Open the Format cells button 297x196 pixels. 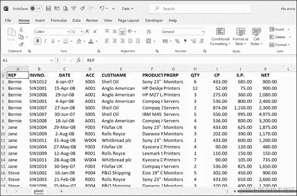(280, 45)
